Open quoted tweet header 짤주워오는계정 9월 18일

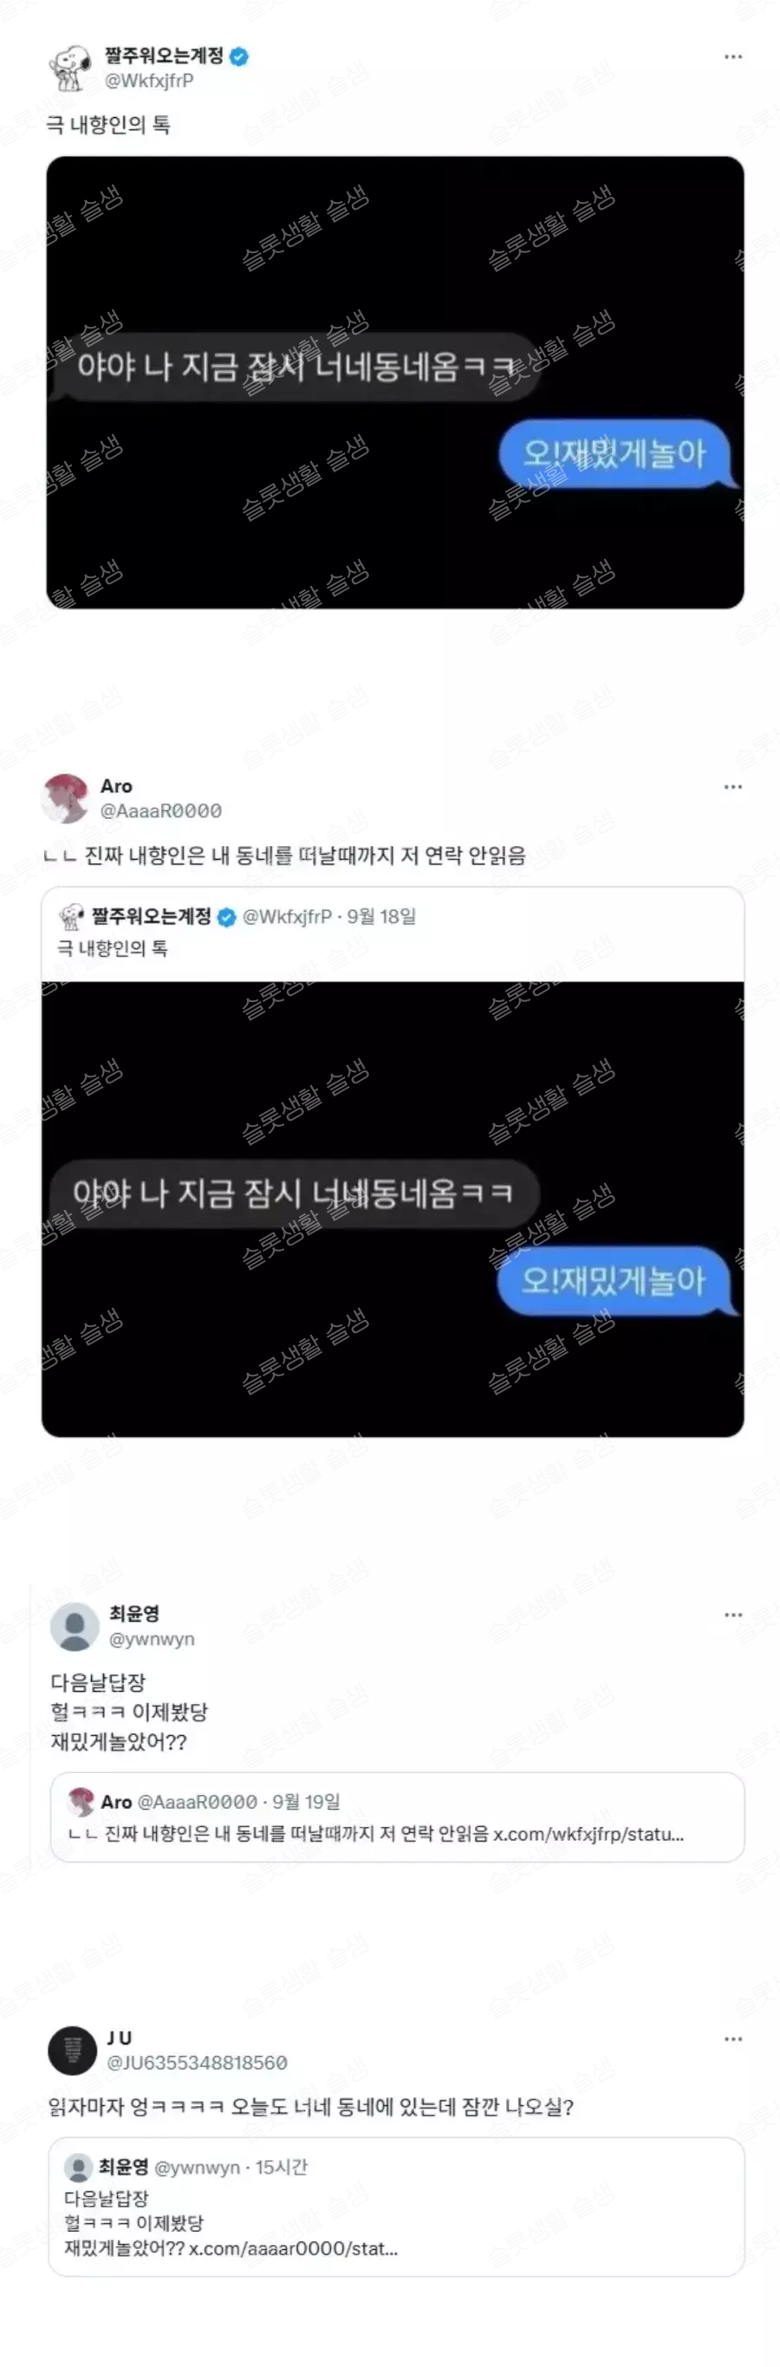click(237, 917)
